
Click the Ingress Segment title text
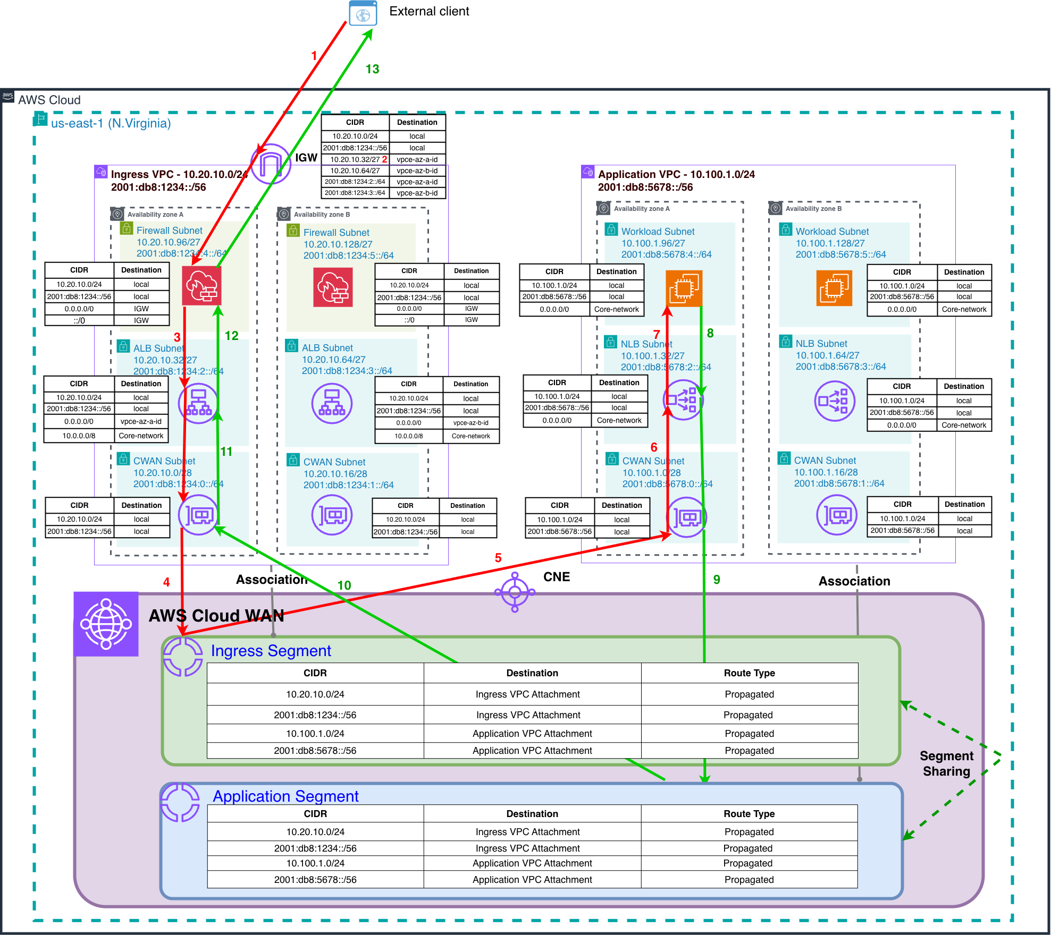(x=271, y=651)
